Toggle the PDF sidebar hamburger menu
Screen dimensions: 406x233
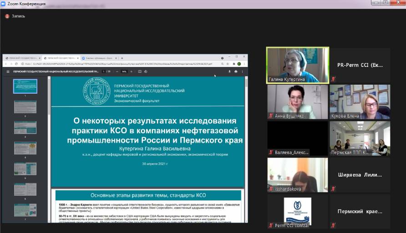tap(8, 71)
